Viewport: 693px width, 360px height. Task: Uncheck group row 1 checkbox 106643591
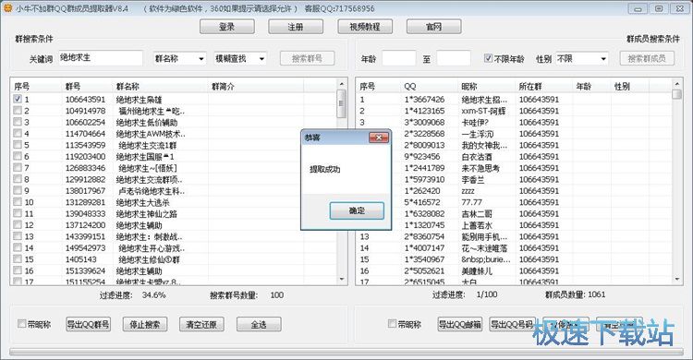tap(18, 99)
